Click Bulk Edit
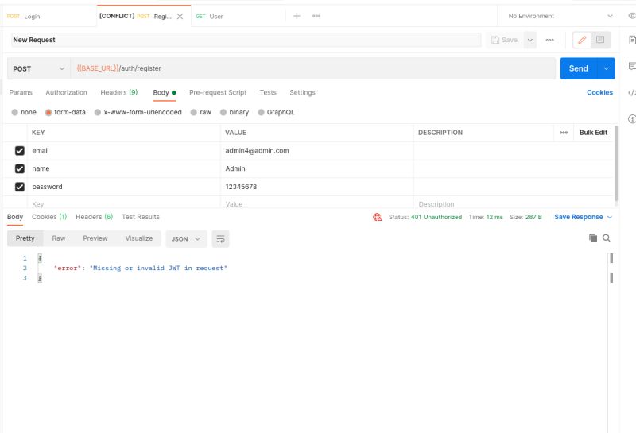The image size is (636, 433). pos(593,133)
